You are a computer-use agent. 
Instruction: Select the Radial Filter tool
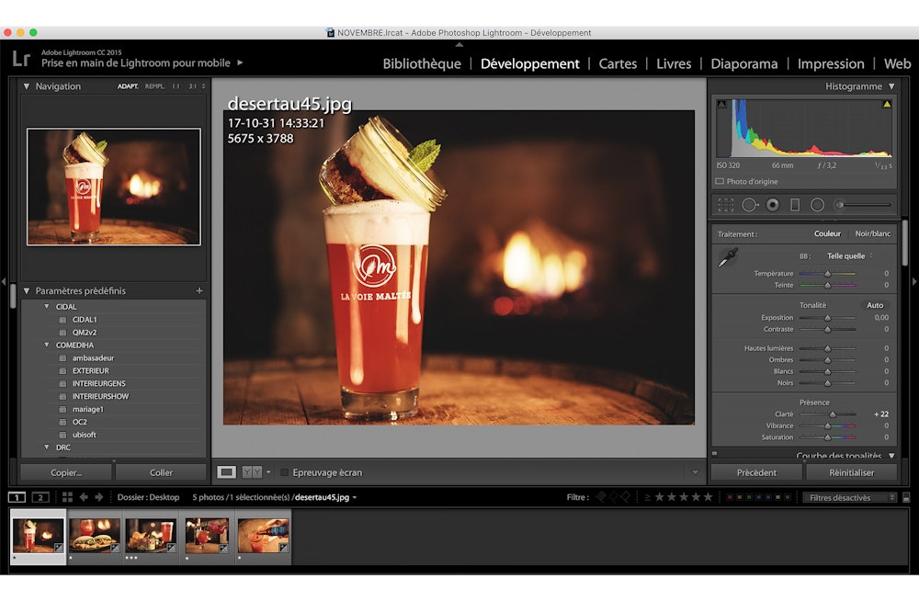click(817, 205)
